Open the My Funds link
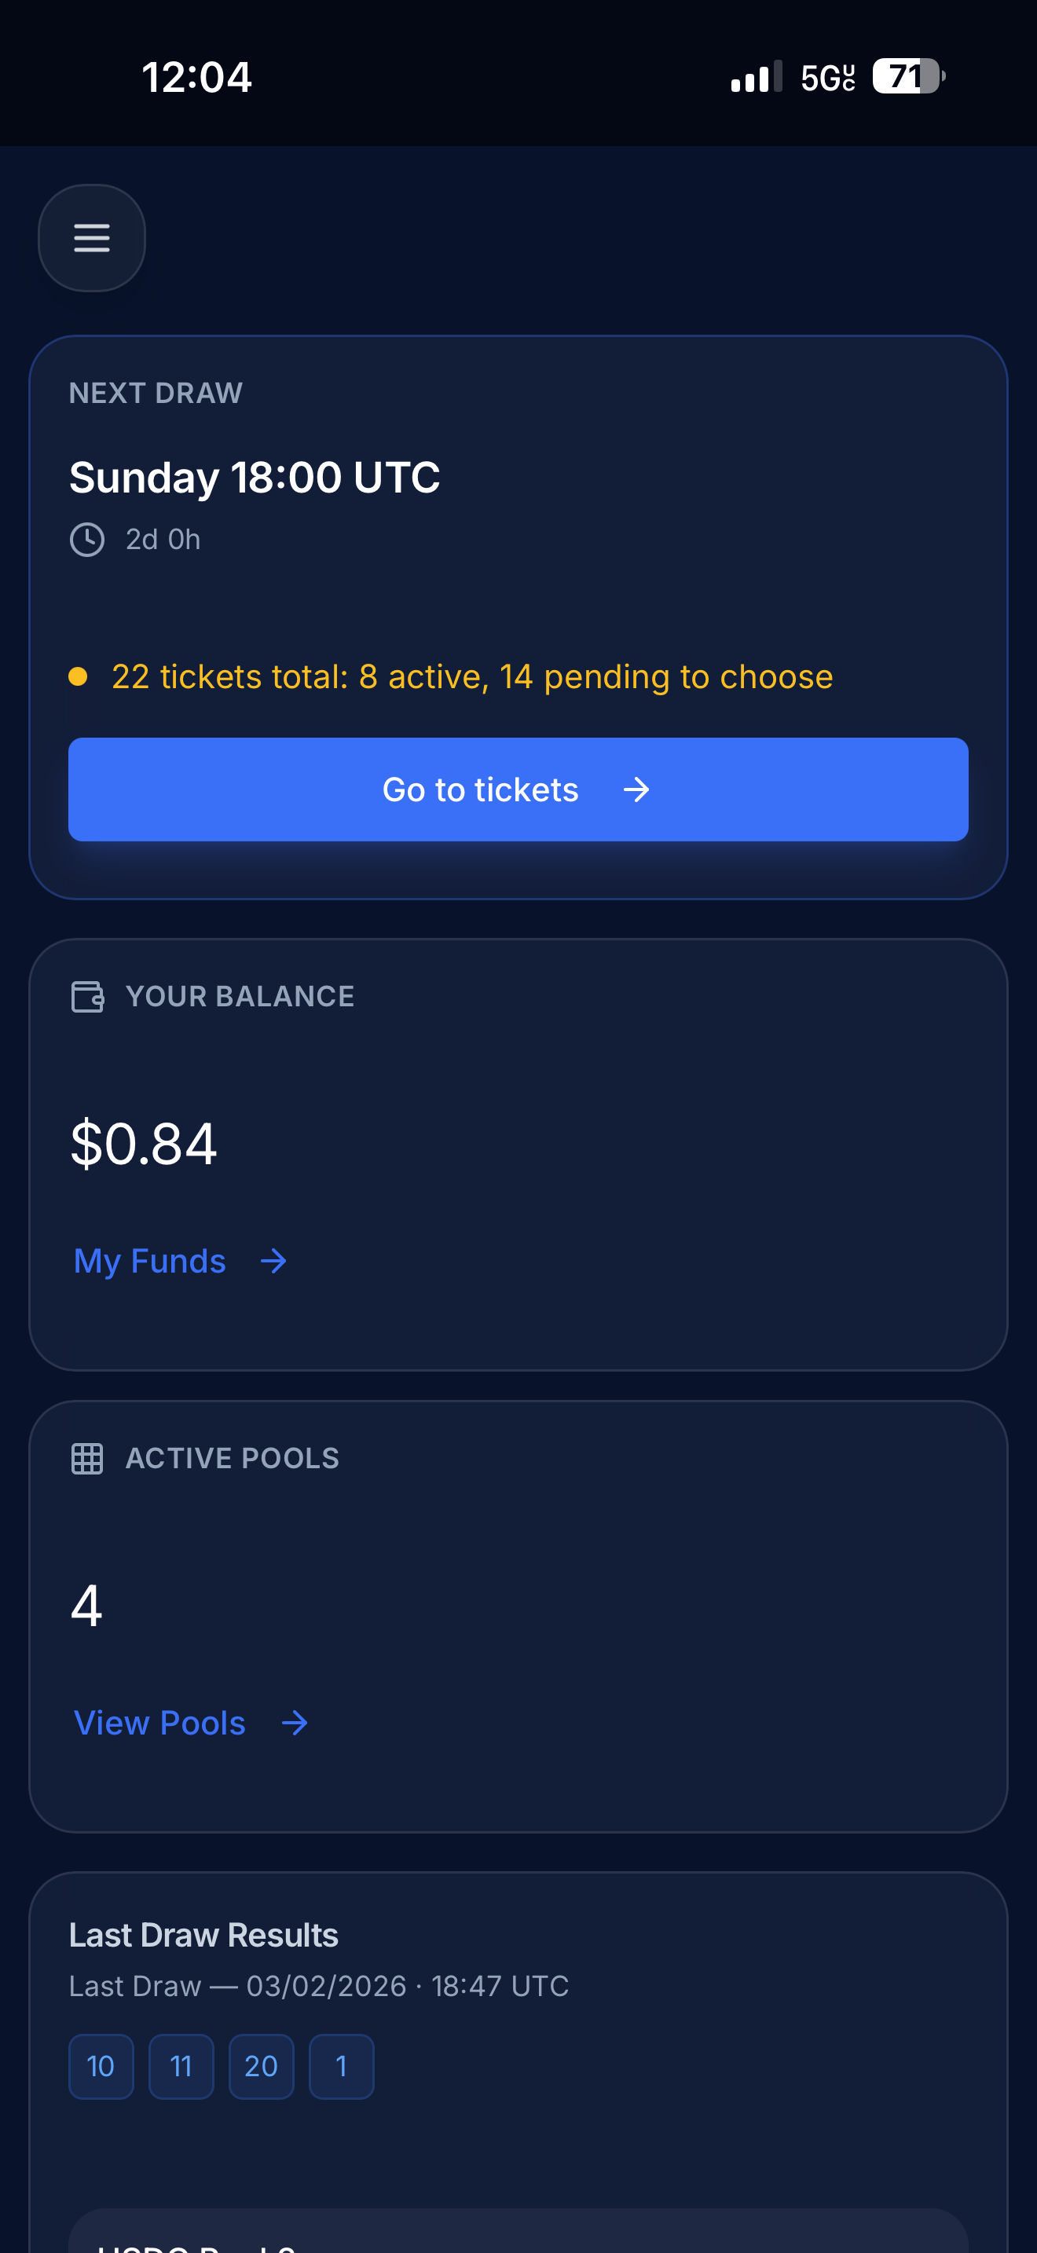This screenshot has height=2253, width=1037. point(149,1261)
